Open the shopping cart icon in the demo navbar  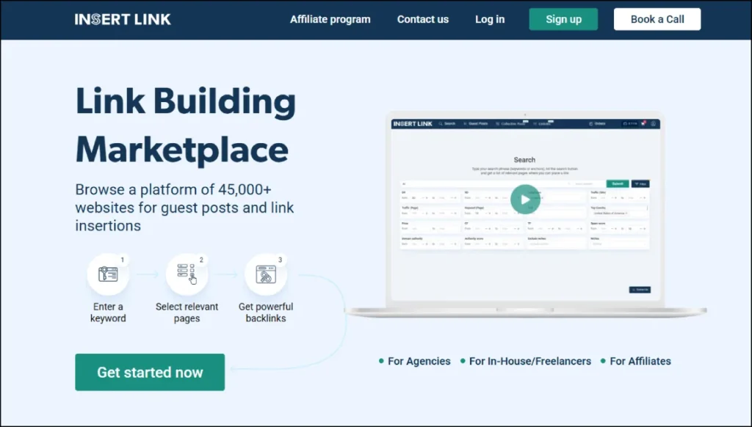(x=643, y=123)
